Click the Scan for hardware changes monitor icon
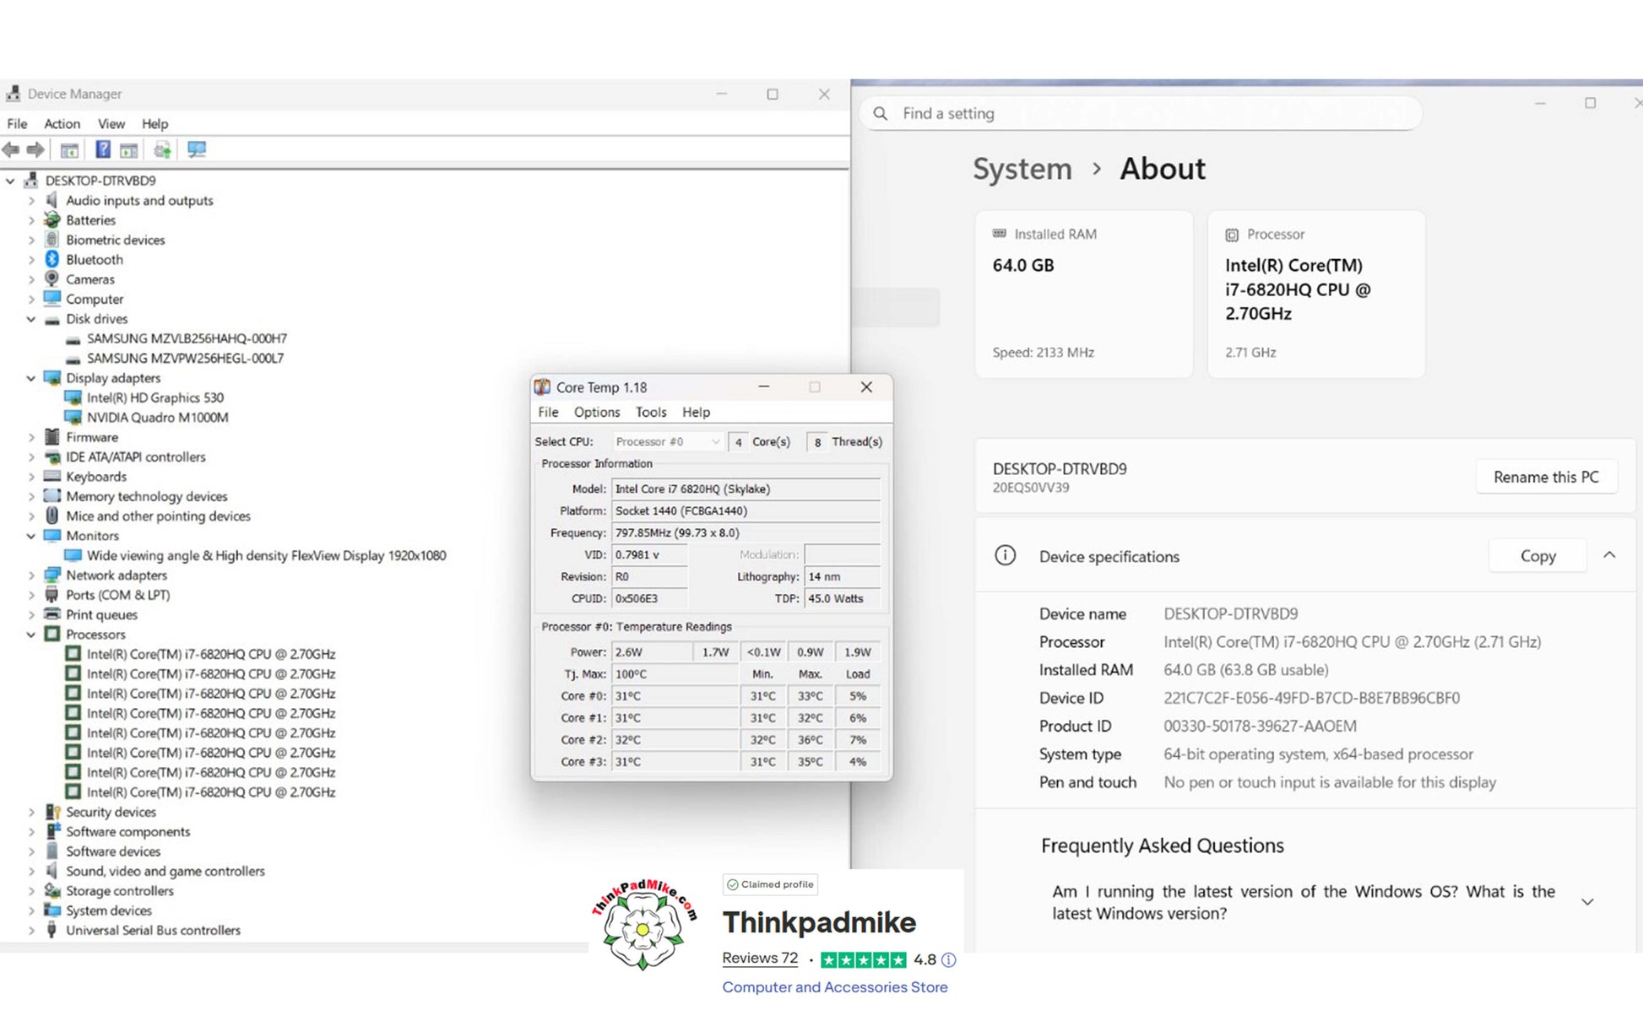Viewport: 1643px width, 1032px height. tap(197, 150)
